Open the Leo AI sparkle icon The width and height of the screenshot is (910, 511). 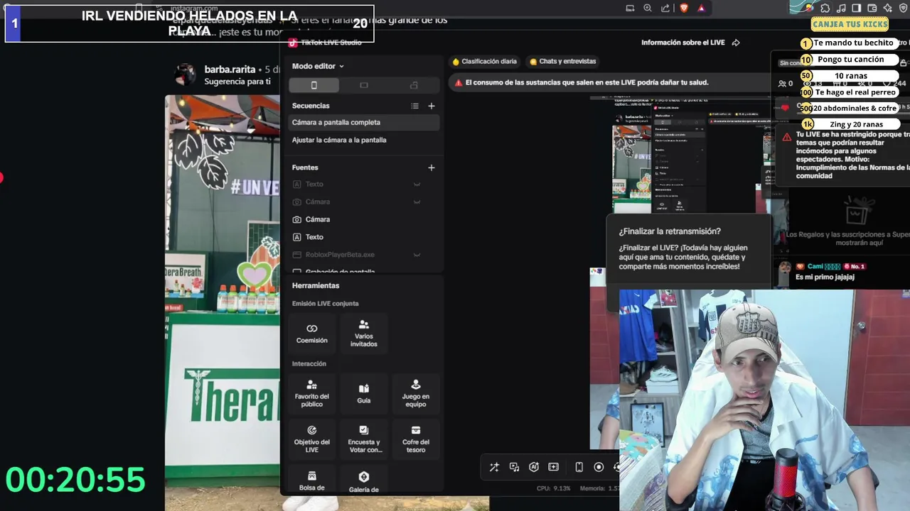point(888,8)
